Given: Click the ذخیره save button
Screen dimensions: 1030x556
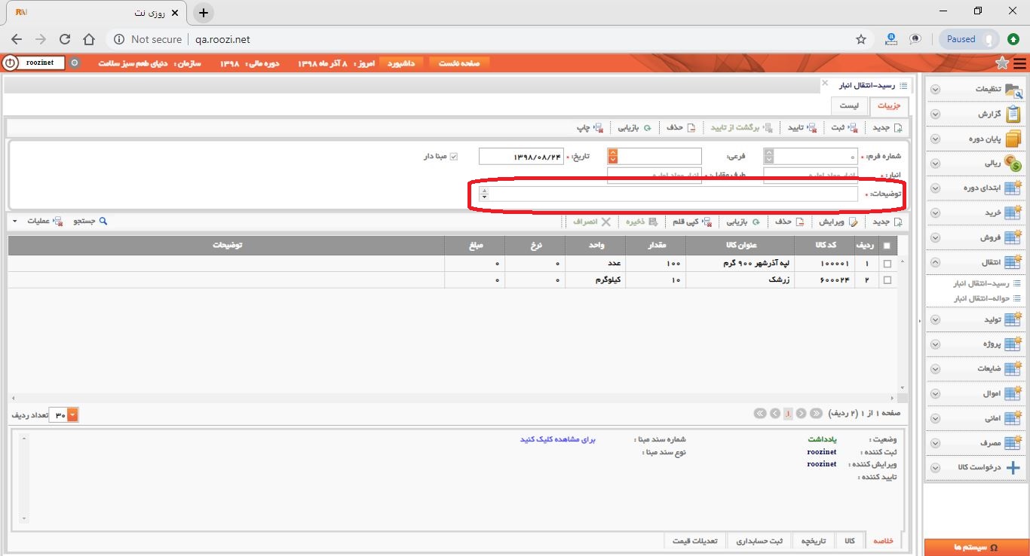Looking at the screenshot, I should (x=642, y=222).
